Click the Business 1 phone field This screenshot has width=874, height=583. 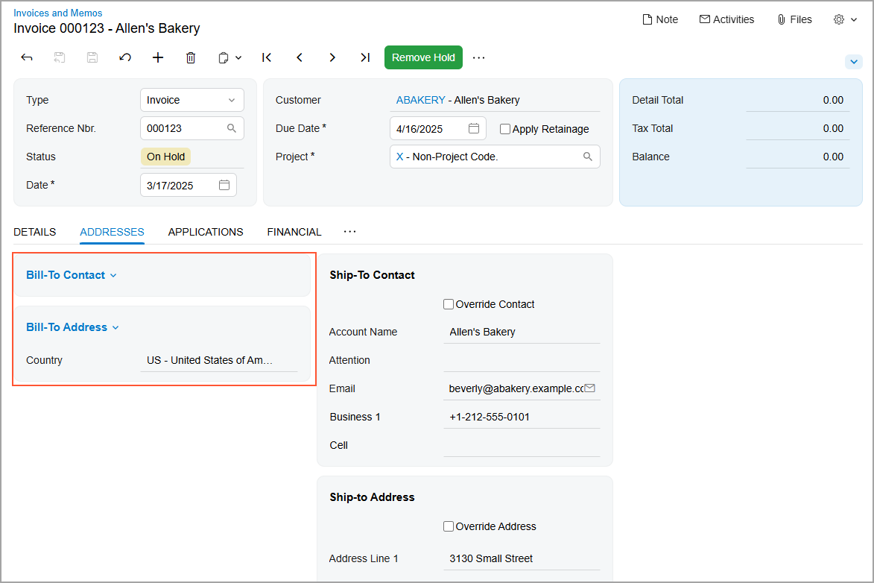[x=521, y=417]
